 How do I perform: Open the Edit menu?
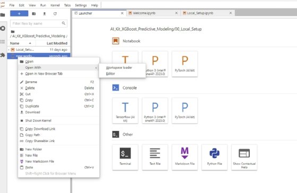22,5
